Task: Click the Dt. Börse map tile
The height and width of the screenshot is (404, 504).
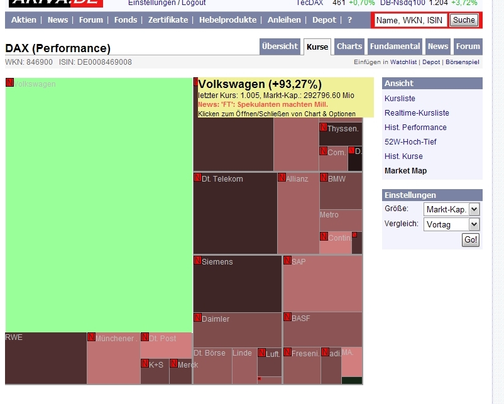Action: tap(212, 366)
